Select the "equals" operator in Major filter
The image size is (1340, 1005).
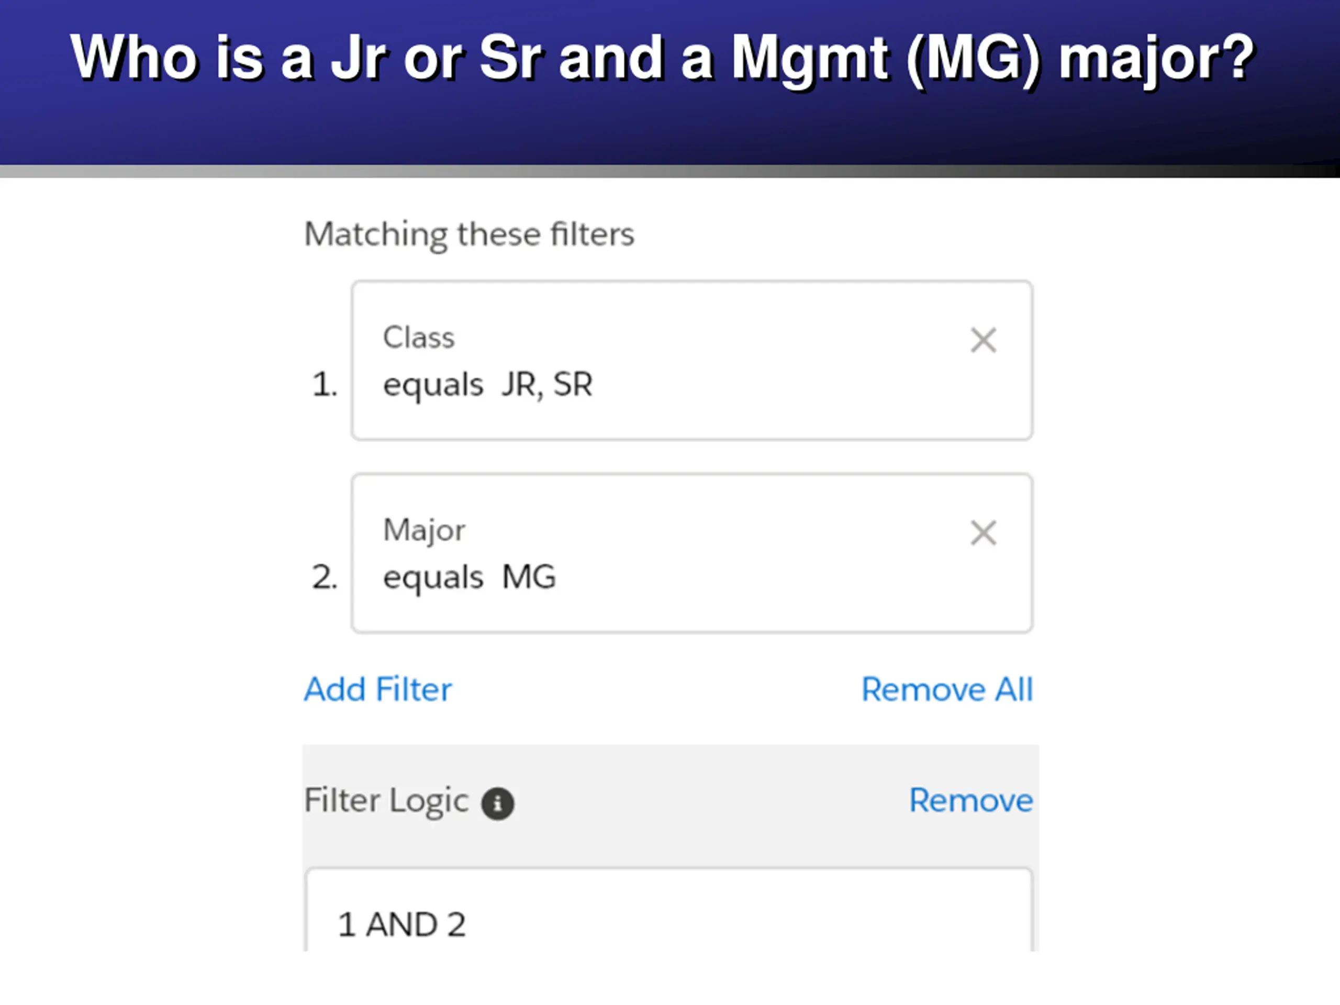tap(433, 578)
